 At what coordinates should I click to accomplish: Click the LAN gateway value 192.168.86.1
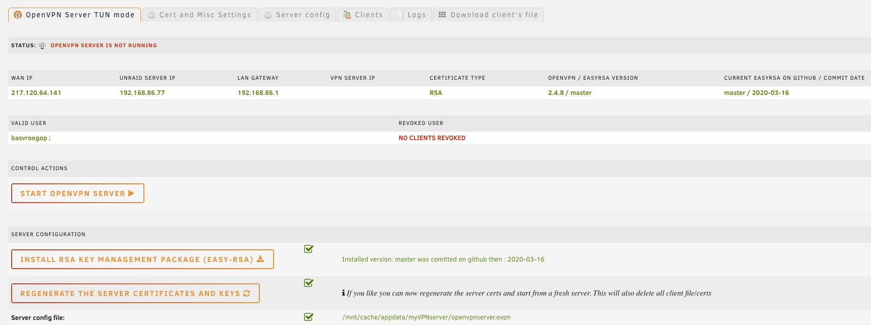258,92
